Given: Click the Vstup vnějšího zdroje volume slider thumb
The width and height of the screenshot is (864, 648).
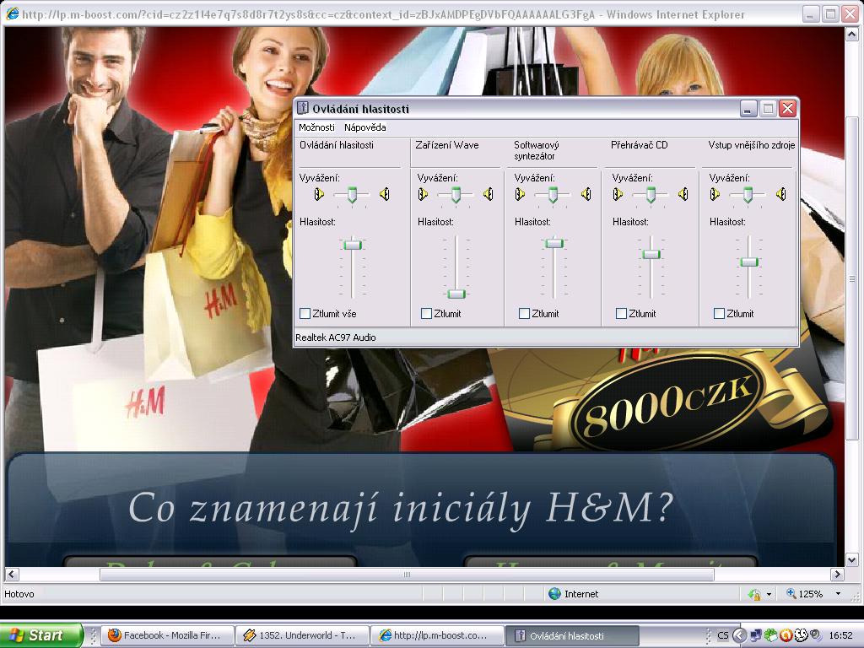Looking at the screenshot, I should pyautogui.click(x=749, y=262).
